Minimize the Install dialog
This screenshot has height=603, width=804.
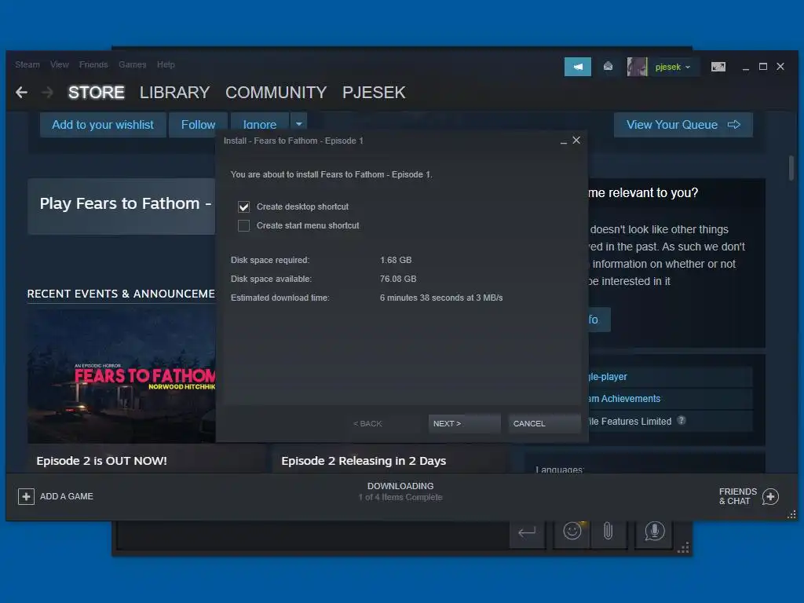564,141
